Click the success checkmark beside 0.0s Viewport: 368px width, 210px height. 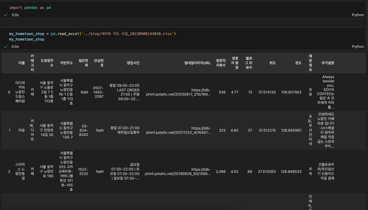pos(6,47)
